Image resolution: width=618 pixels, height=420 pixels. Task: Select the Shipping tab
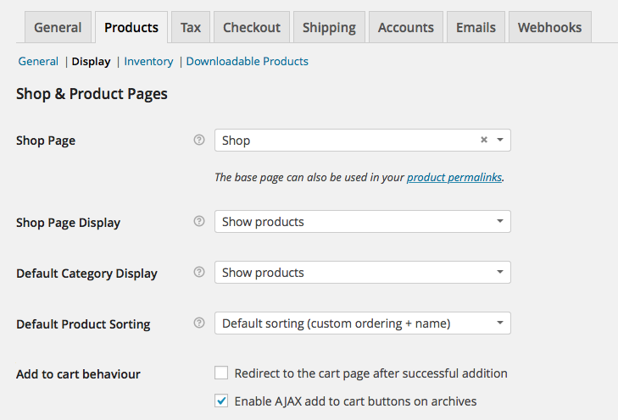pos(330,27)
